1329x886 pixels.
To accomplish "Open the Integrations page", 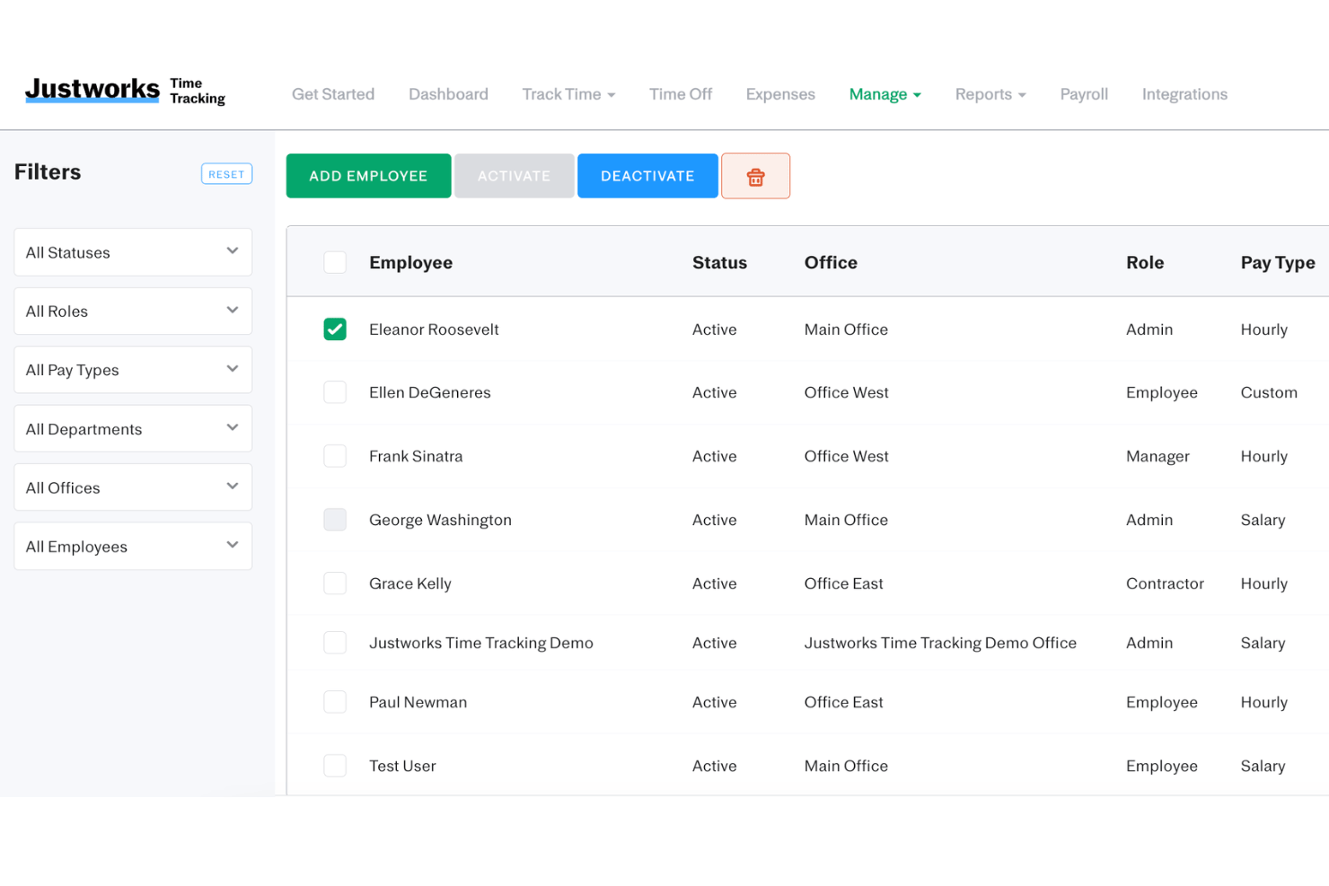I will [x=1184, y=94].
